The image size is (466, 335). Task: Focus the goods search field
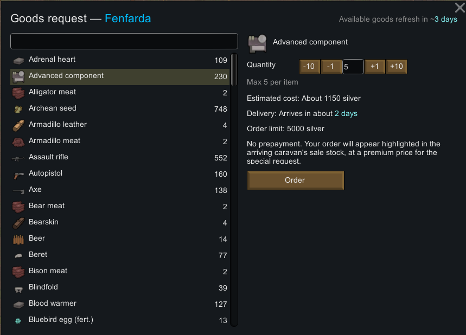pyautogui.click(x=124, y=41)
